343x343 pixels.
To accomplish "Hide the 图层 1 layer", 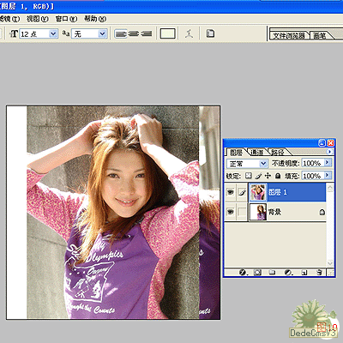I will pyautogui.click(x=231, y=192).
